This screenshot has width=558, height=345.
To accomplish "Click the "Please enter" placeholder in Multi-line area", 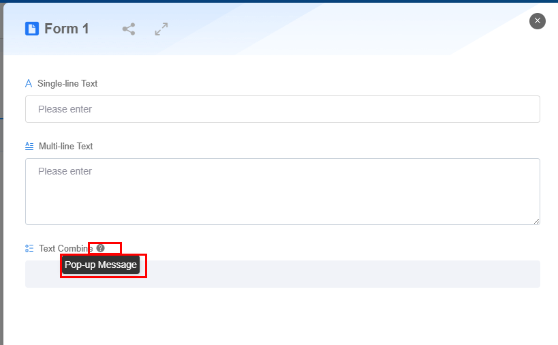I will click(65, 171).
